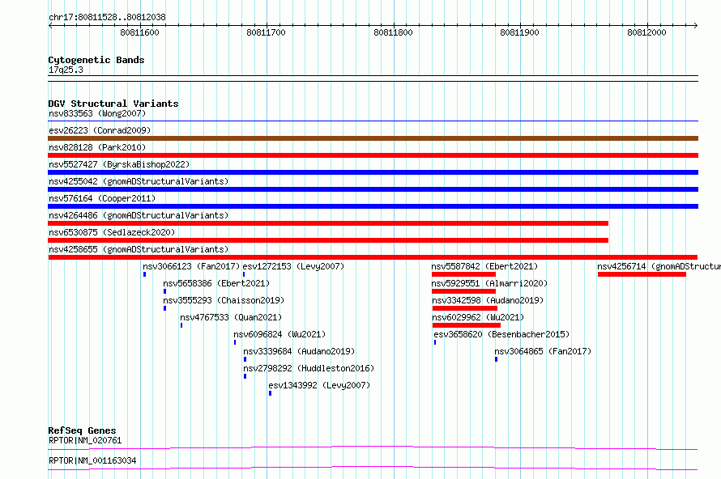Click the nsv828128 (Park2010) label

[97, 147]
